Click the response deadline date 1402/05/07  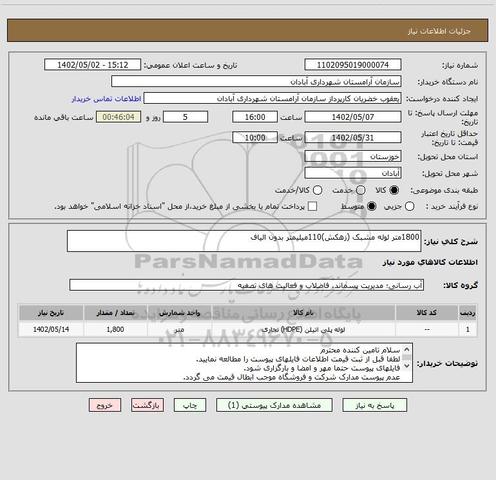(x=353, y=117)
